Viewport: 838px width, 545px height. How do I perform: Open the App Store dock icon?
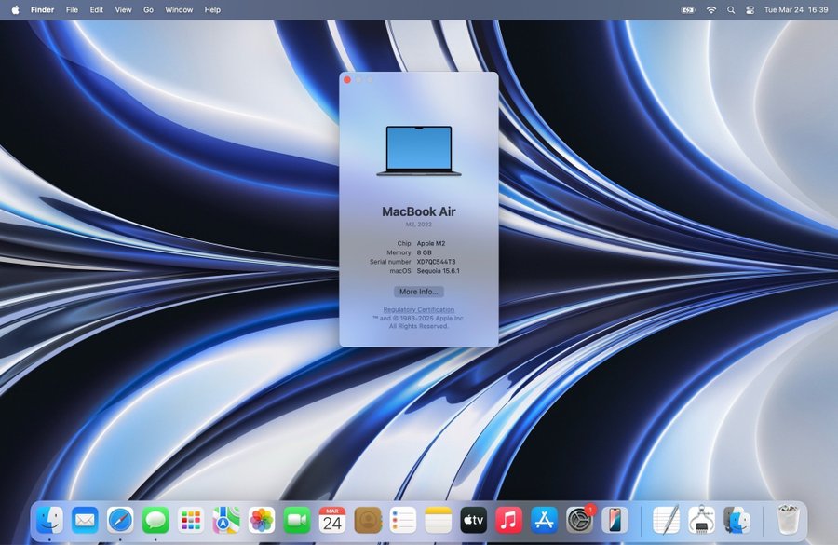(544, 520)
